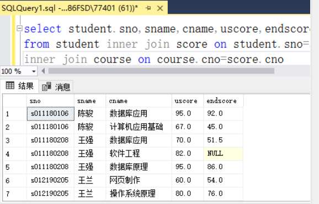This screenshot has width=319, height=204.
Task: Select row header 1
Action: [x=15, y=114]
